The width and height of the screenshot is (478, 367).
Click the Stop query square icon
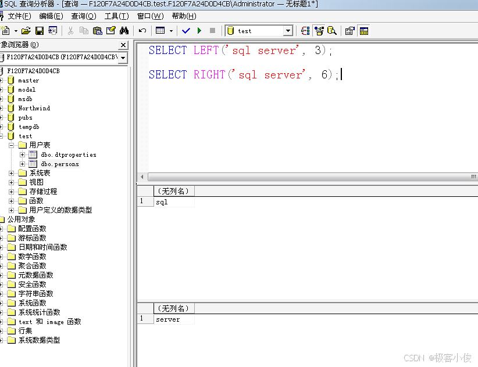(212, 31)
